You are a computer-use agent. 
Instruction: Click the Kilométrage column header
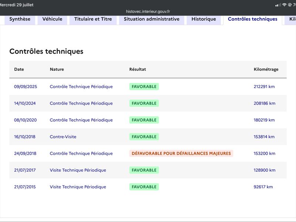[x=266, y=69]
